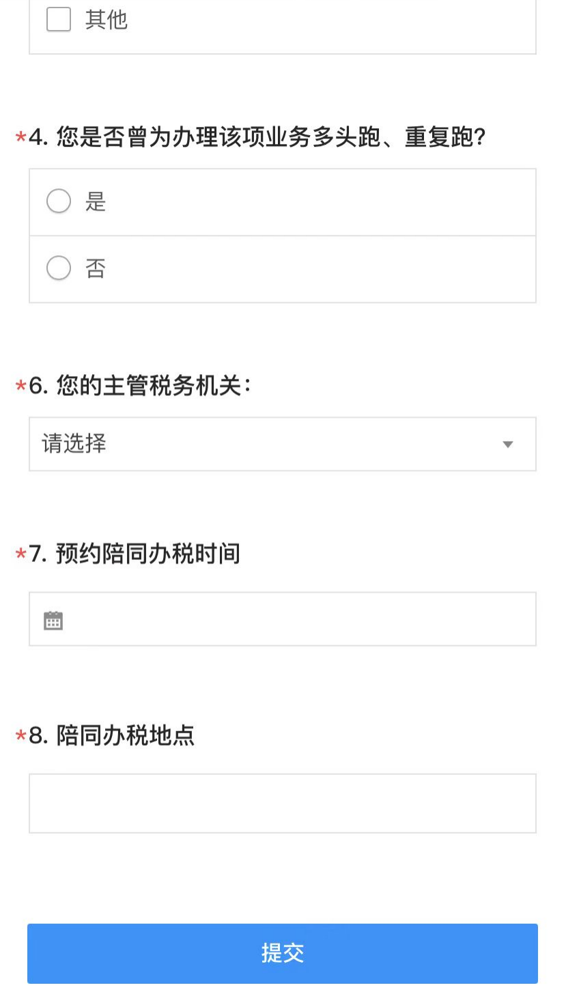Check the 其他 checkbox
Viewport: 566px width, 1007px height.
59,19
